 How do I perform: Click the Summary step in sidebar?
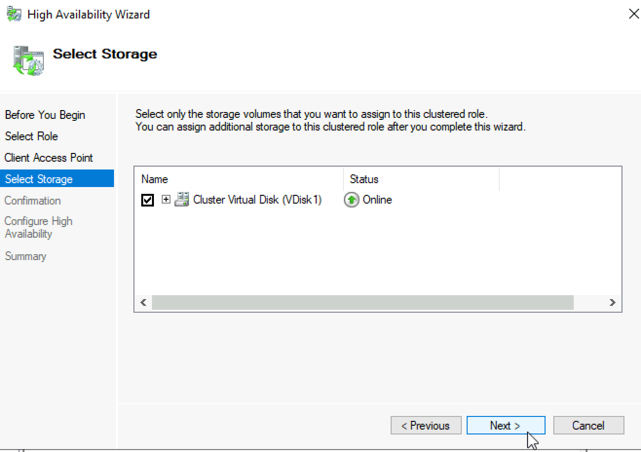(x=25, y=256)
